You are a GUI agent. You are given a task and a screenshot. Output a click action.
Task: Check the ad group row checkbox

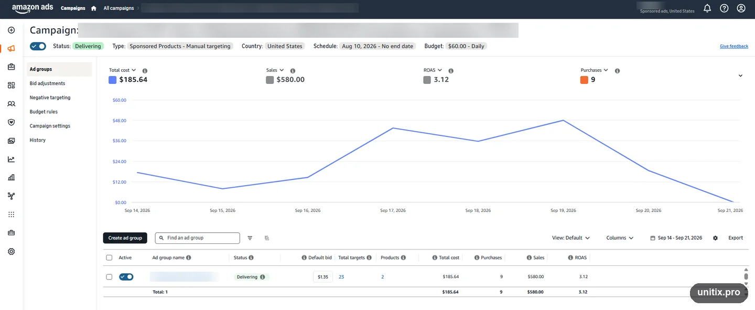click(x=109, y=277)
